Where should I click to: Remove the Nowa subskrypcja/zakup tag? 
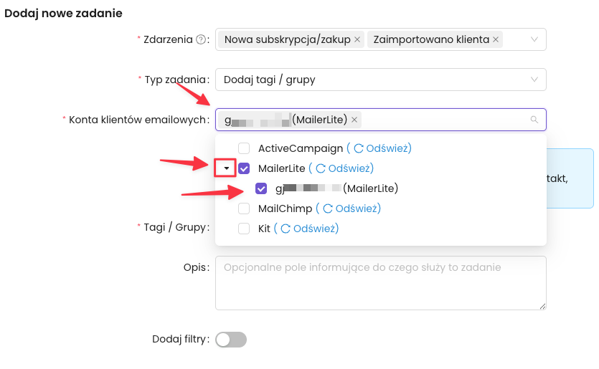pos(357,40)
